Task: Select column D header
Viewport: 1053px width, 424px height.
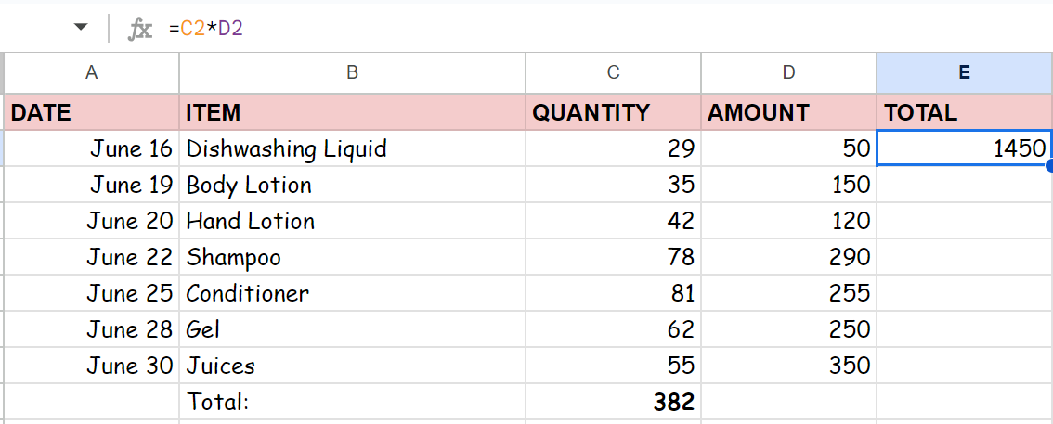Action: click(788, 72)
